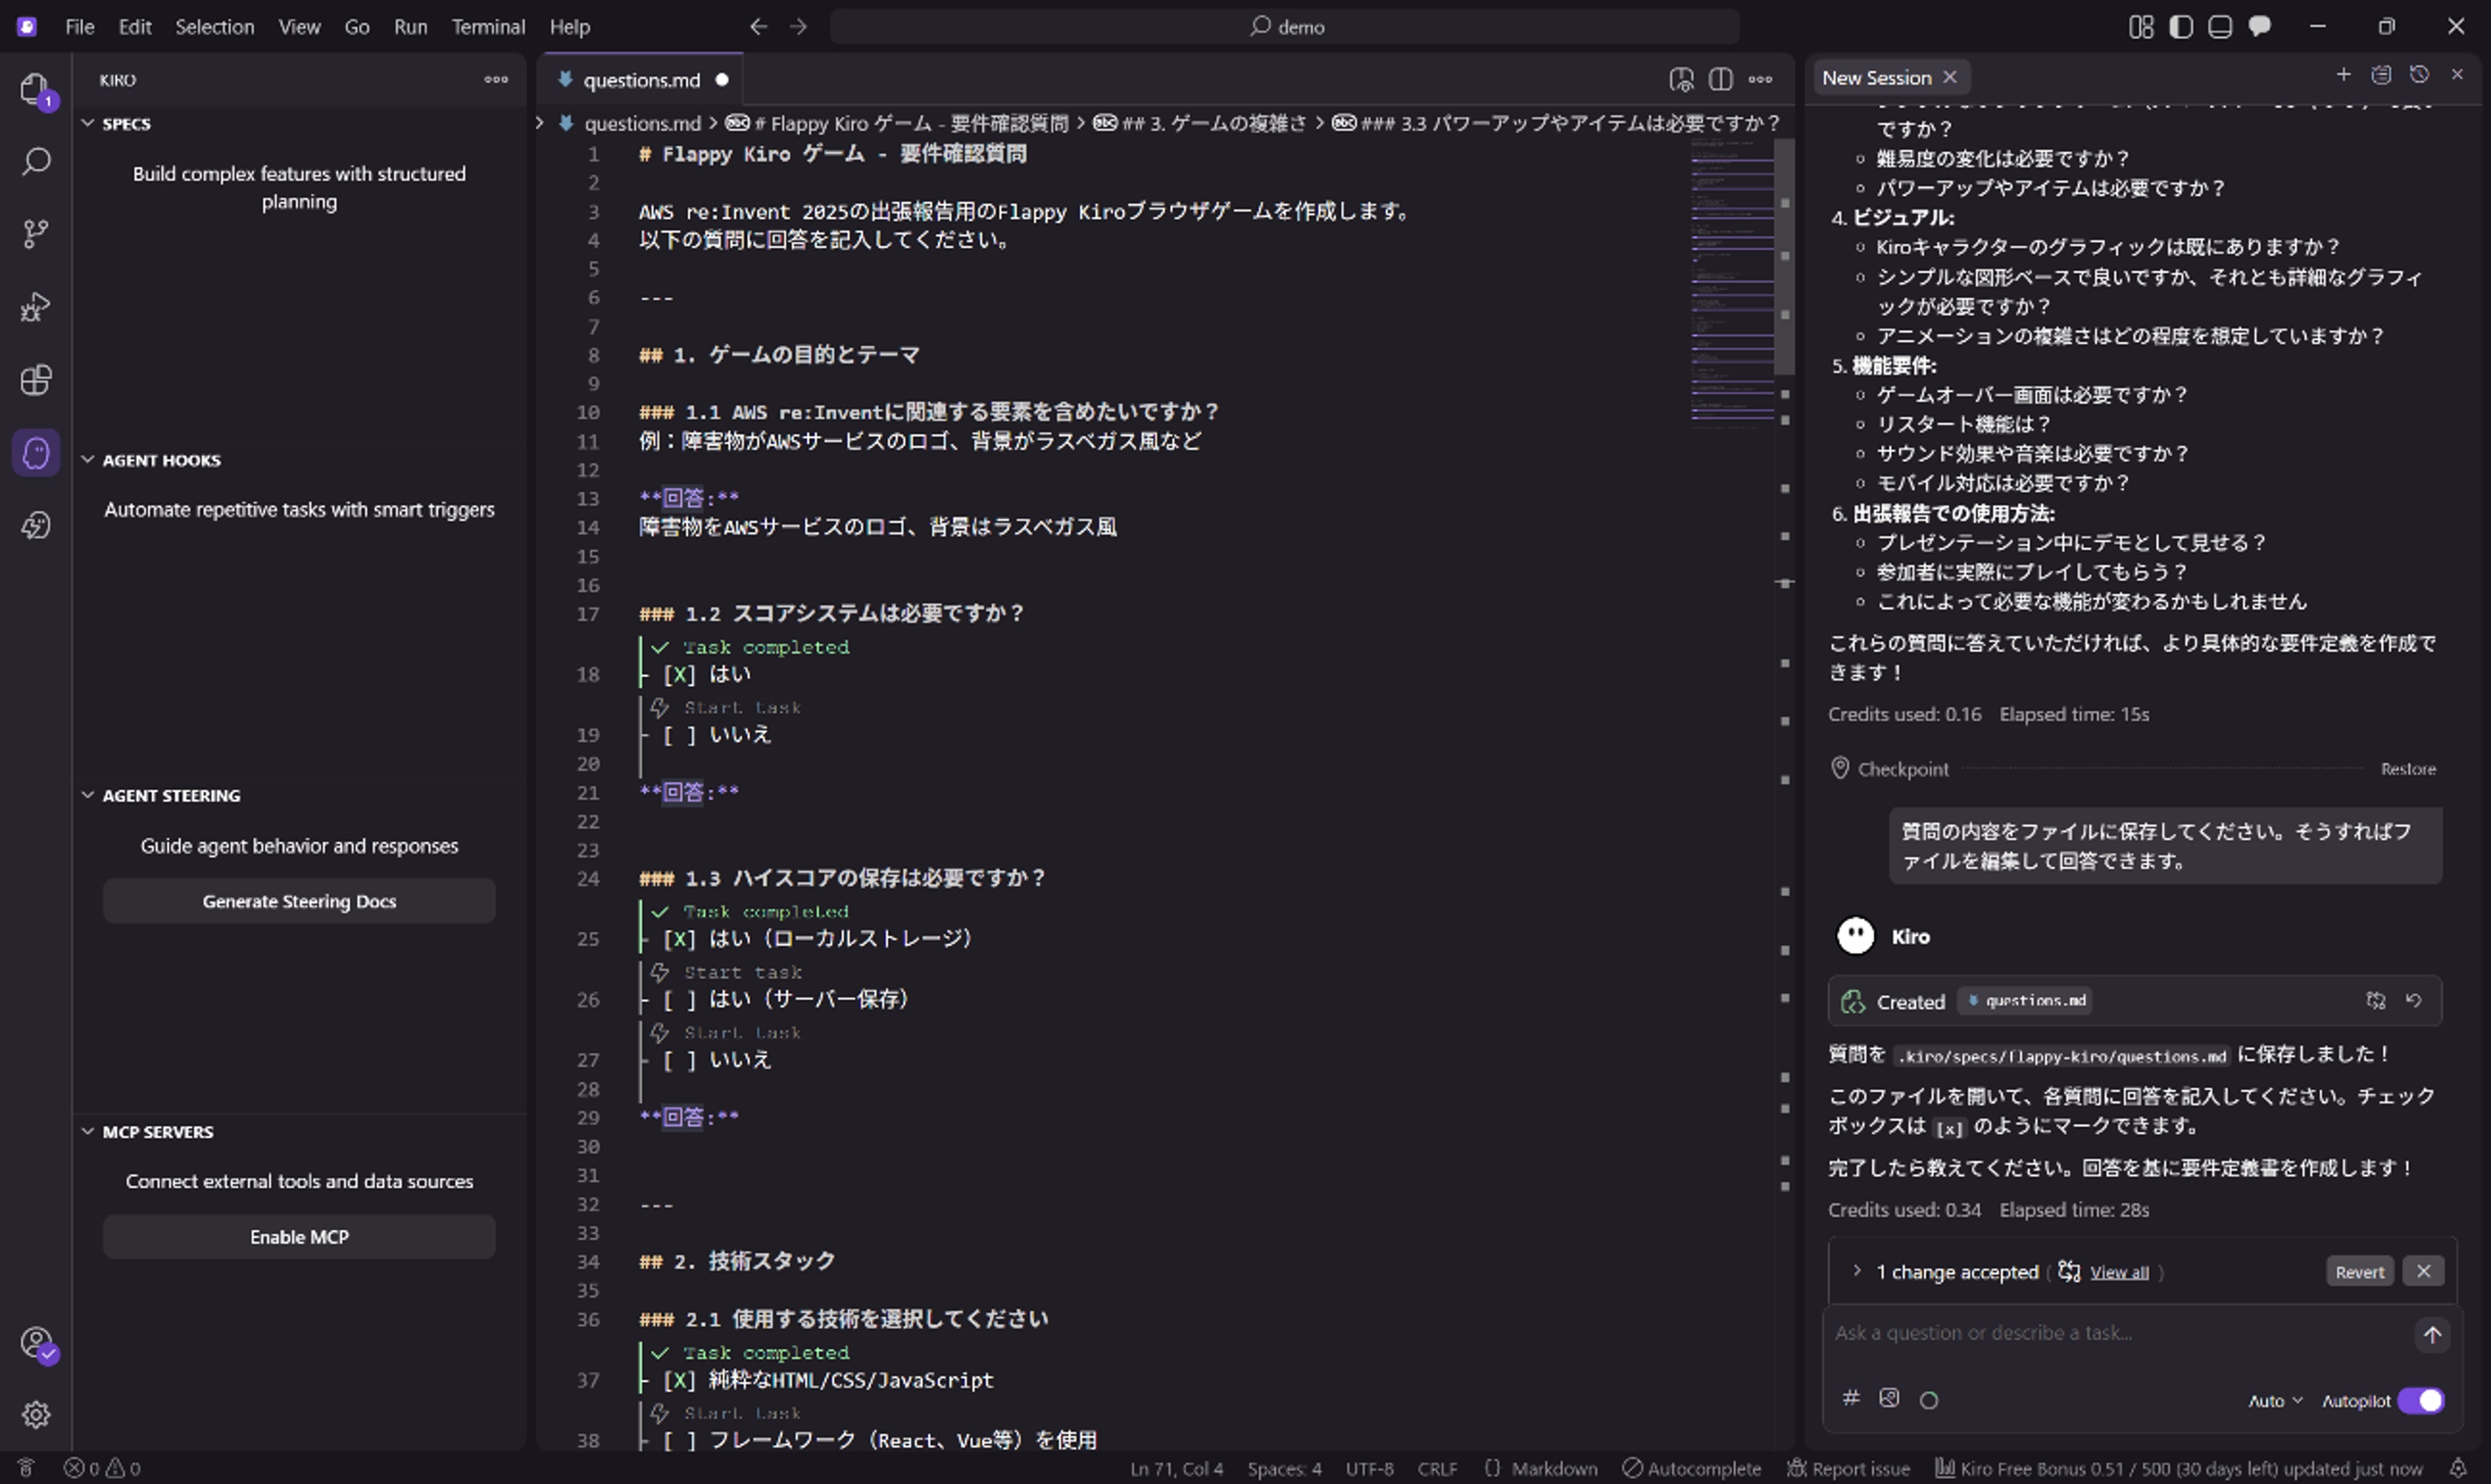Open the Source Control view
Screen dimensions: 2491x1484
tap(36, 234)
